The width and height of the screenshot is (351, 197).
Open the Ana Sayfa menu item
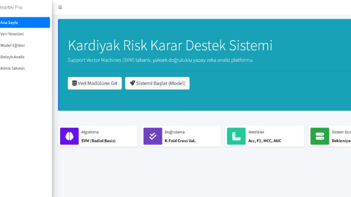(24, 23)
